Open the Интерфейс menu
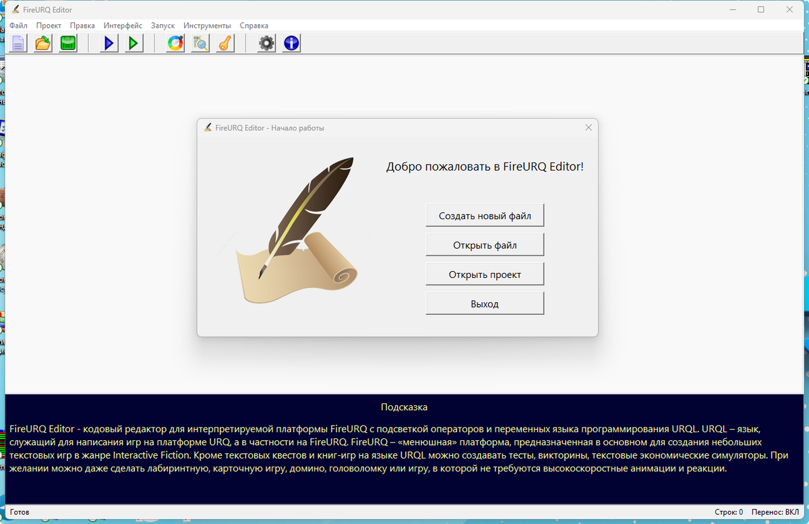The width and height of the screenshot is (809, 524). (x=122, y=25)
